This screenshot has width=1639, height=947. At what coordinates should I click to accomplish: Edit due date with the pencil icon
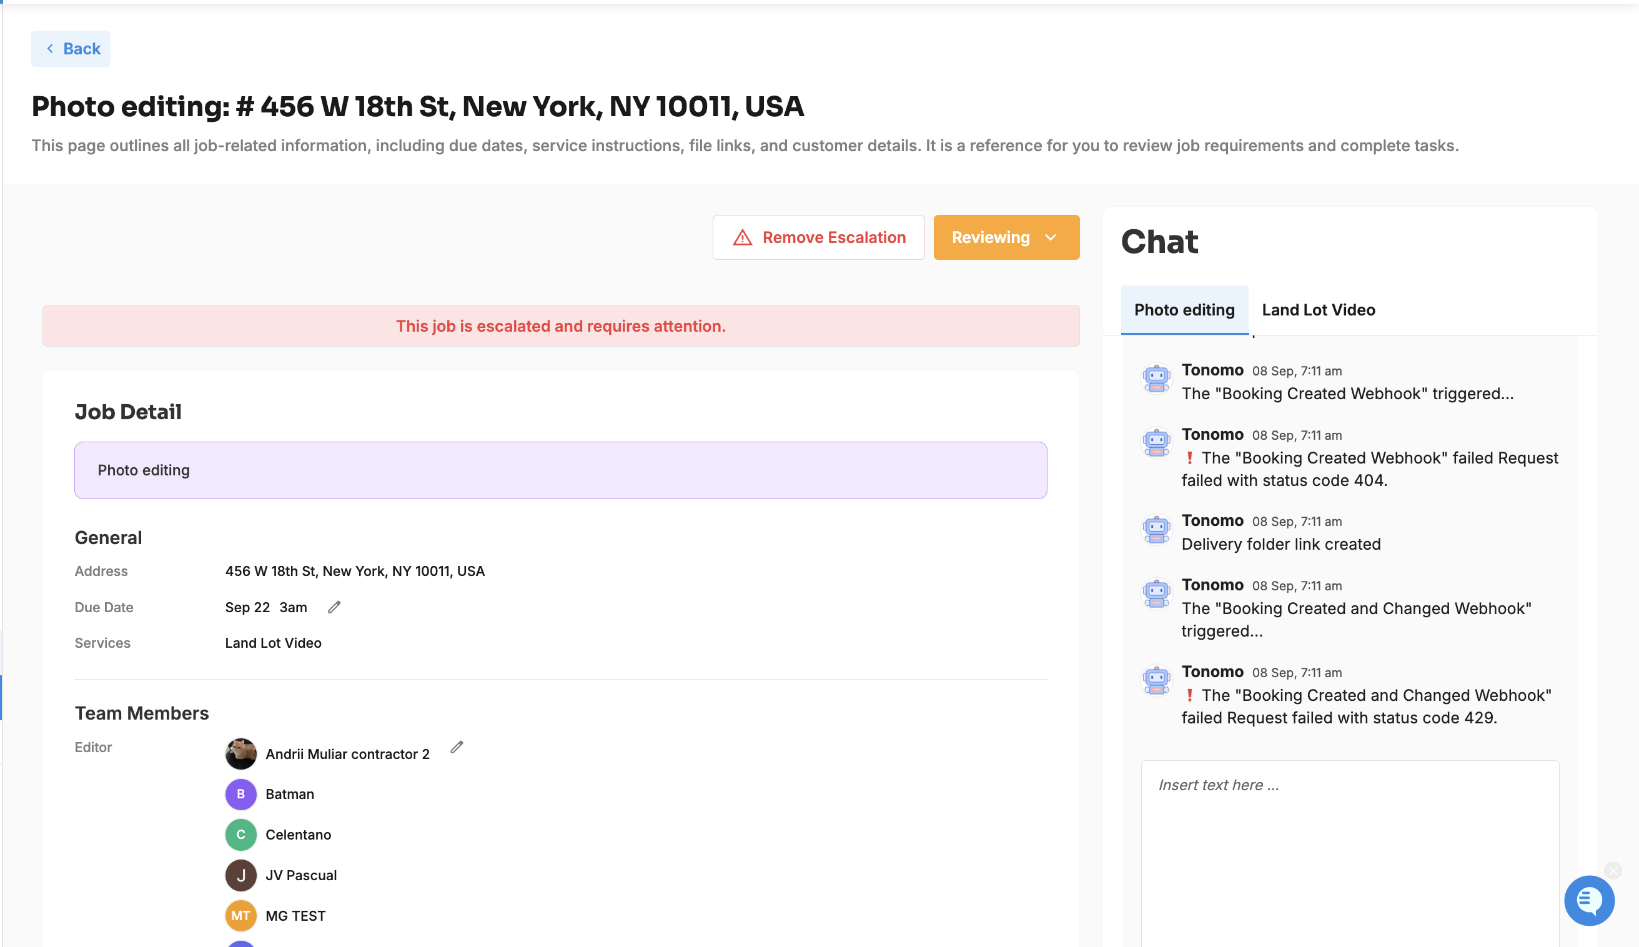tap(334, 607)
